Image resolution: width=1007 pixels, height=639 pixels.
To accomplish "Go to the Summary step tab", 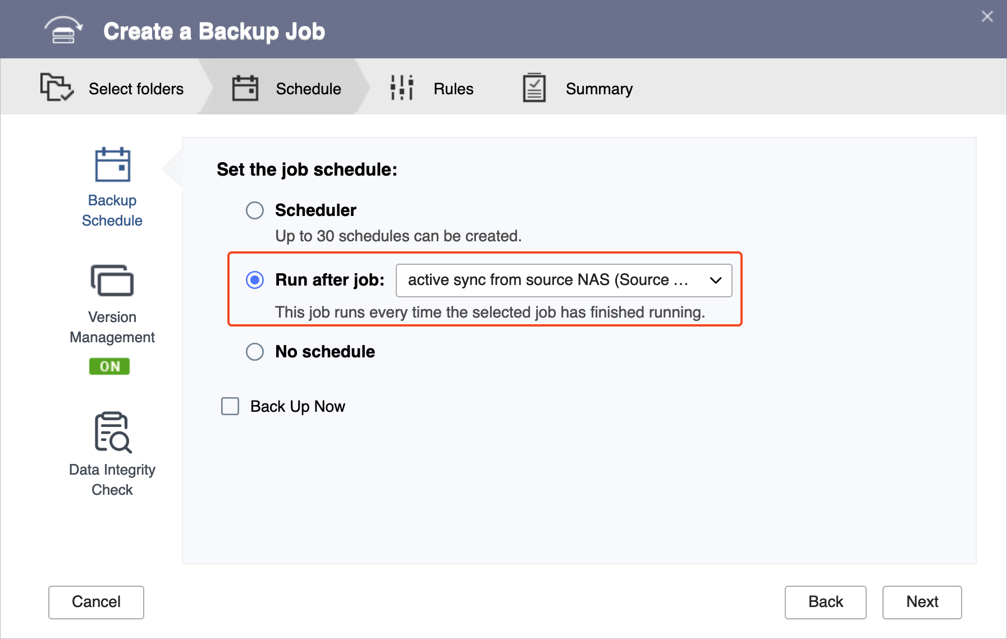I will pyautogui.click(x=598, y=89).
